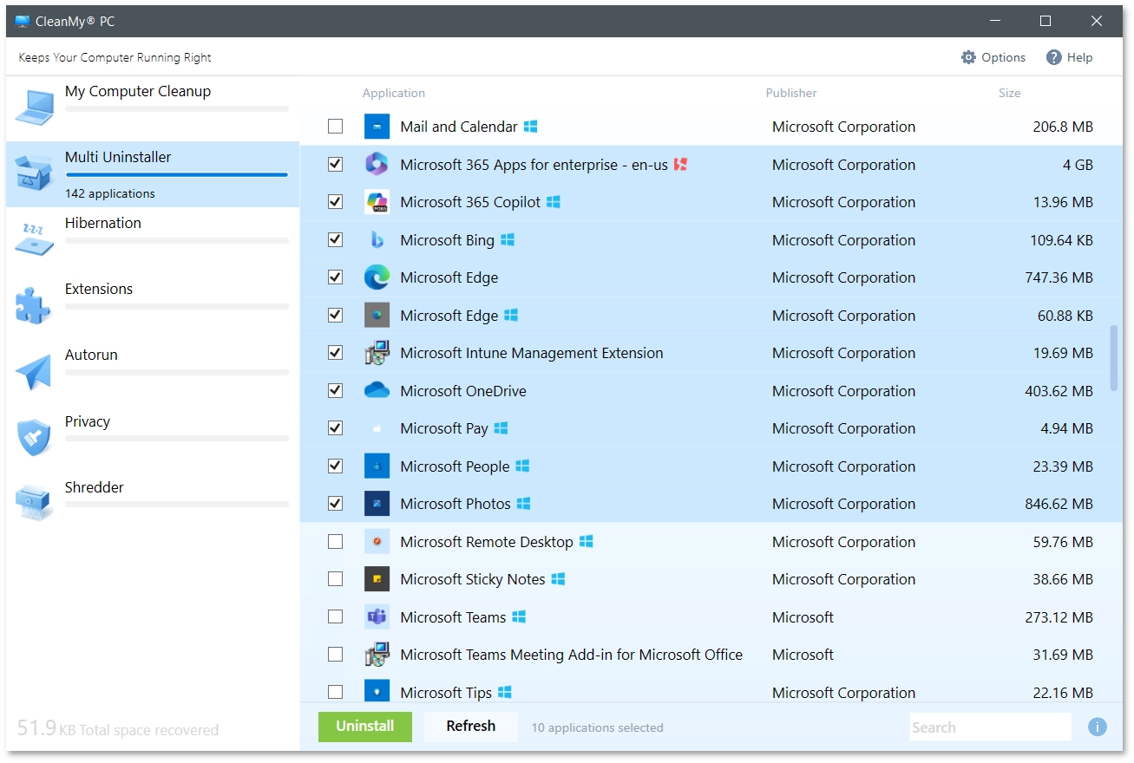Open the Autorun paper plane icon
Viewport: 1134px width, 763px height.
pos(34,372)
